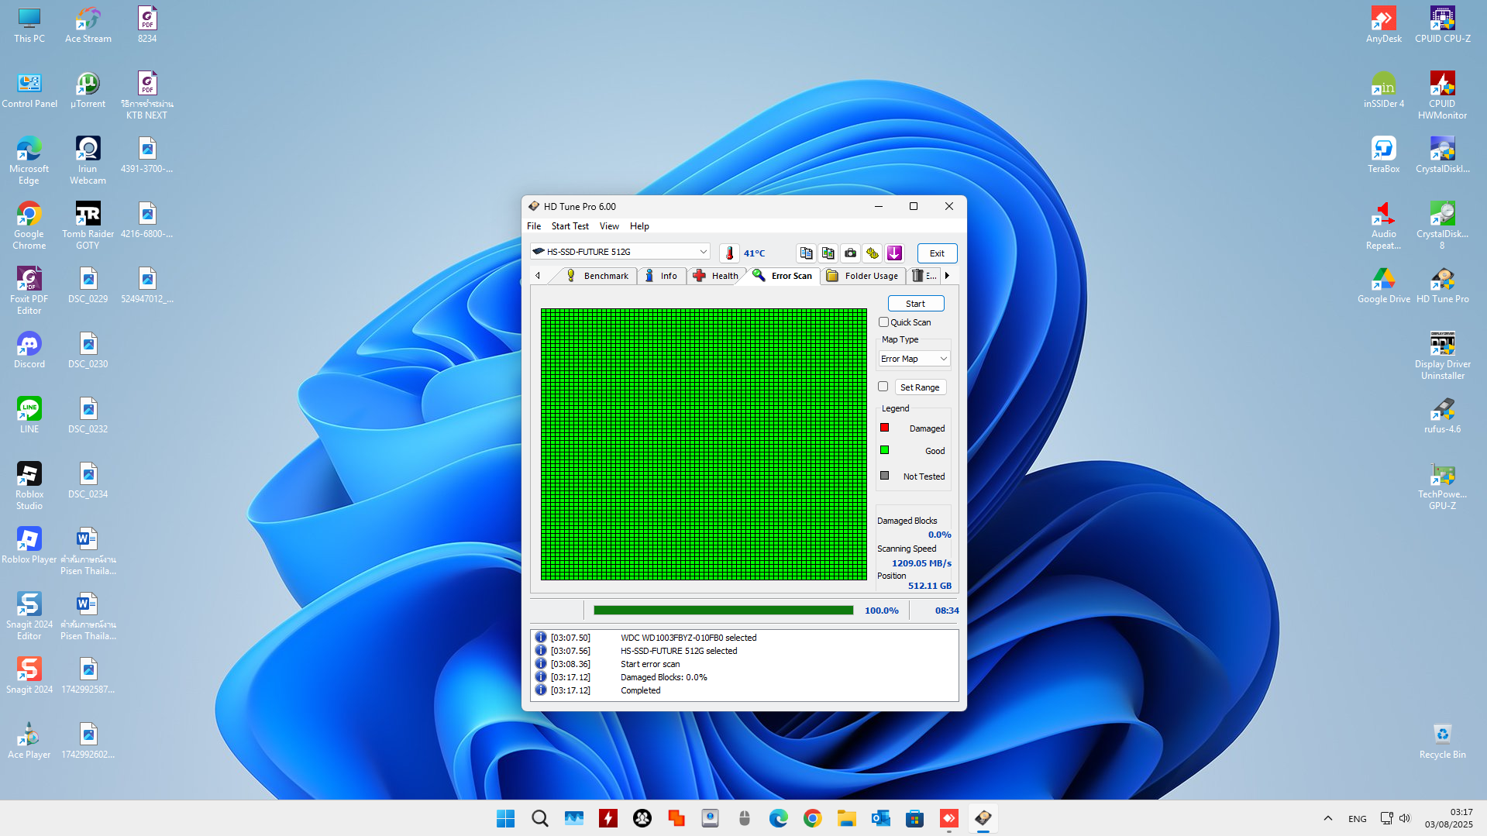This screenshot has height=836, width=1487.
Task: Click the copy text to clipboard icon
Action: tap(806, 253)
